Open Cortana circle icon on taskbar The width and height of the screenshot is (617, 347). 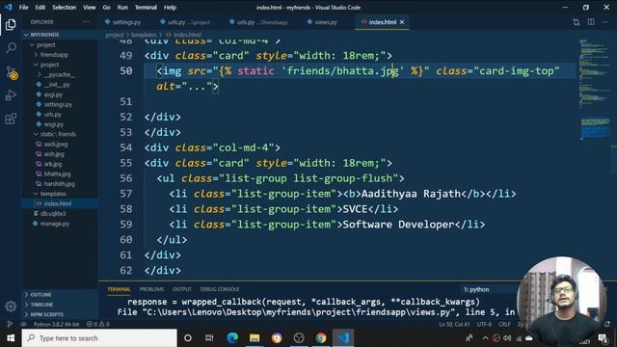188,338
